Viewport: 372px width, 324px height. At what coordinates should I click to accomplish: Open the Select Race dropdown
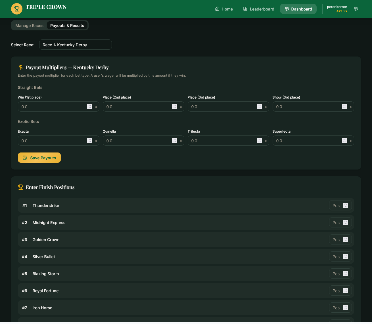[75, 45]
